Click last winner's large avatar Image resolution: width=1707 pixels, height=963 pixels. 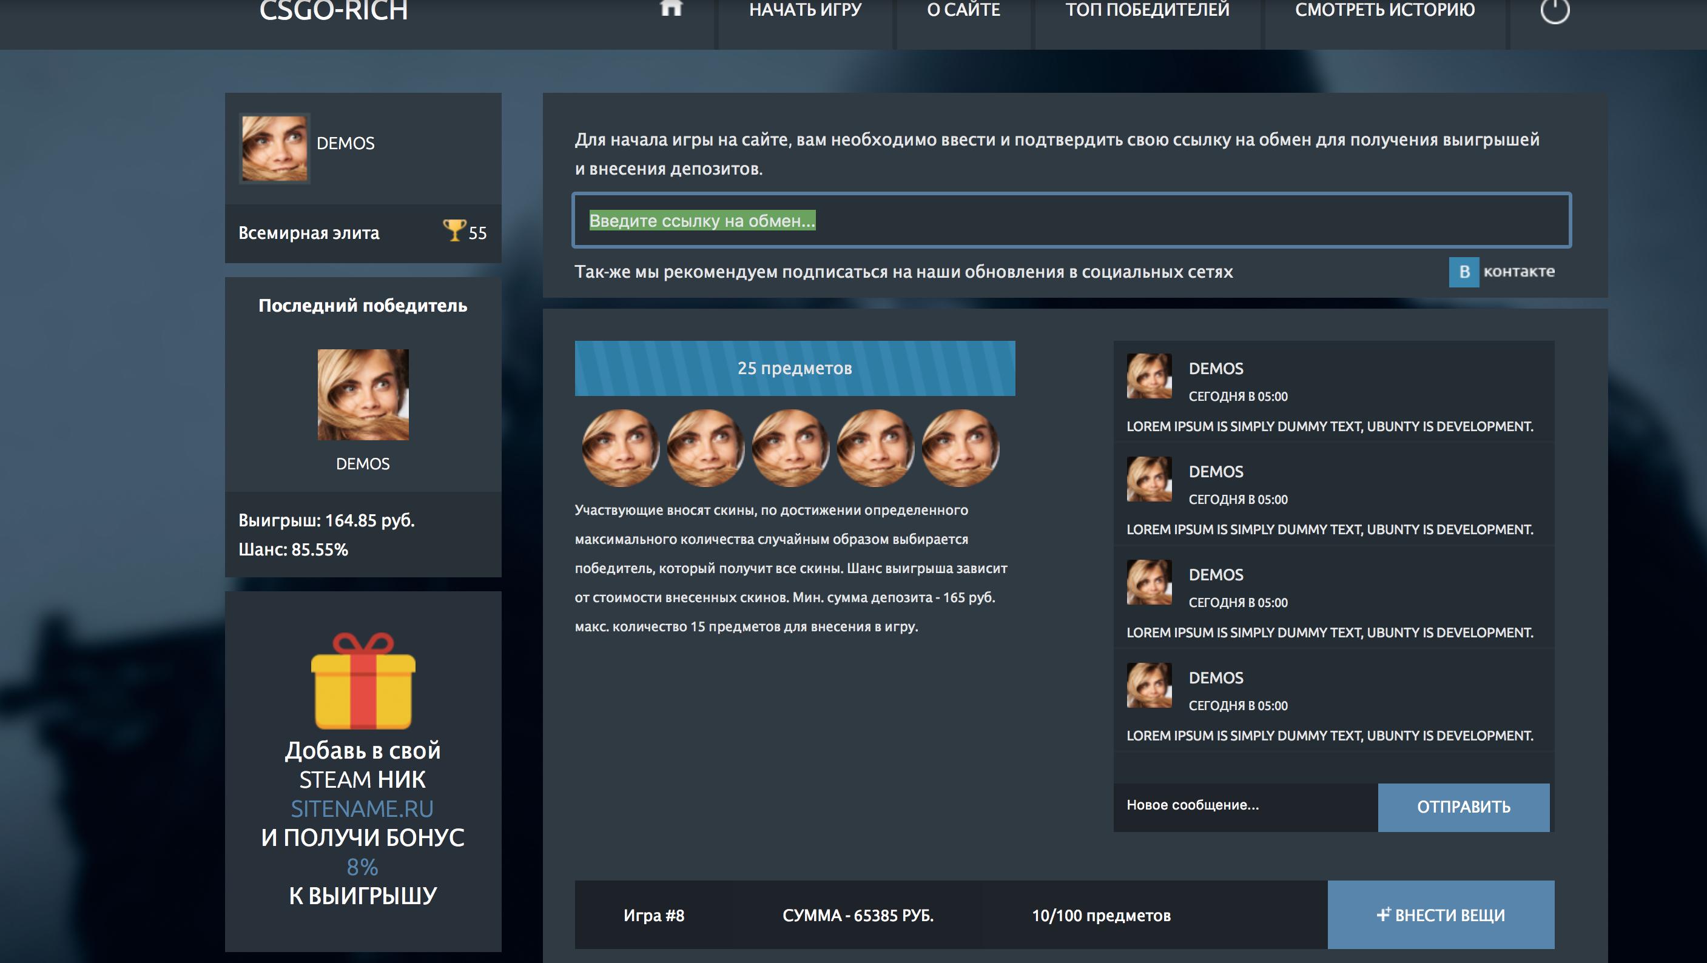[x=363, y=395]
